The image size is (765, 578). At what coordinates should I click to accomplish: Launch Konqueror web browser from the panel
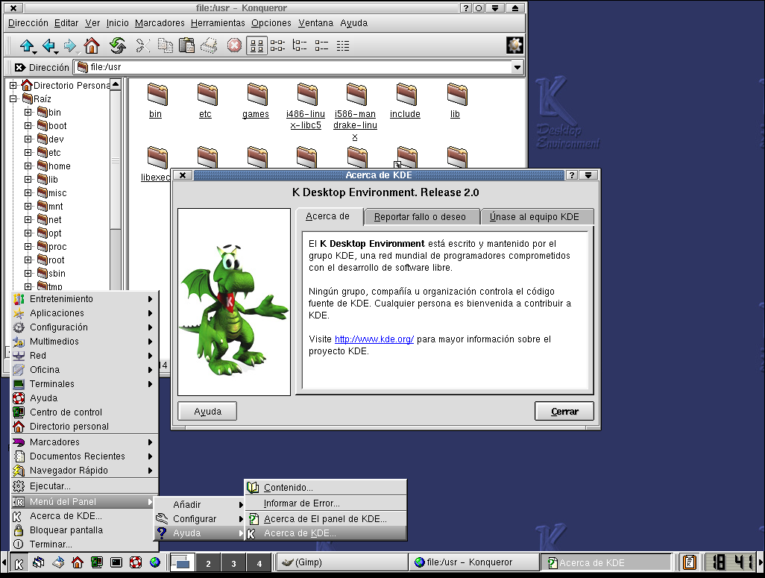[x=155, y=564]
